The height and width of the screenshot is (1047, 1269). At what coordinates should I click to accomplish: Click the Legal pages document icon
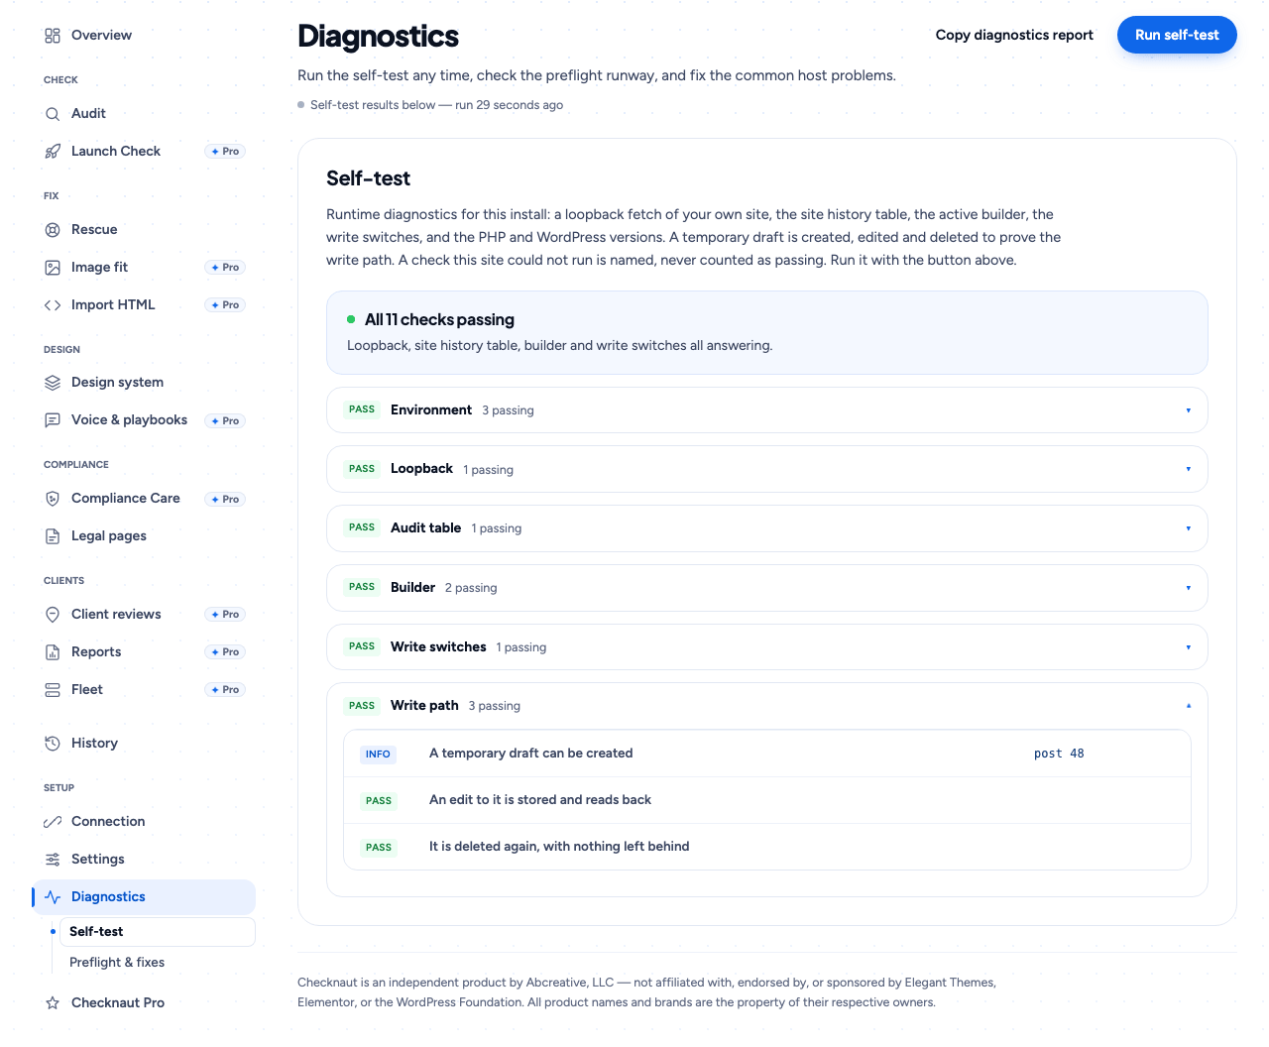point(53,536)
